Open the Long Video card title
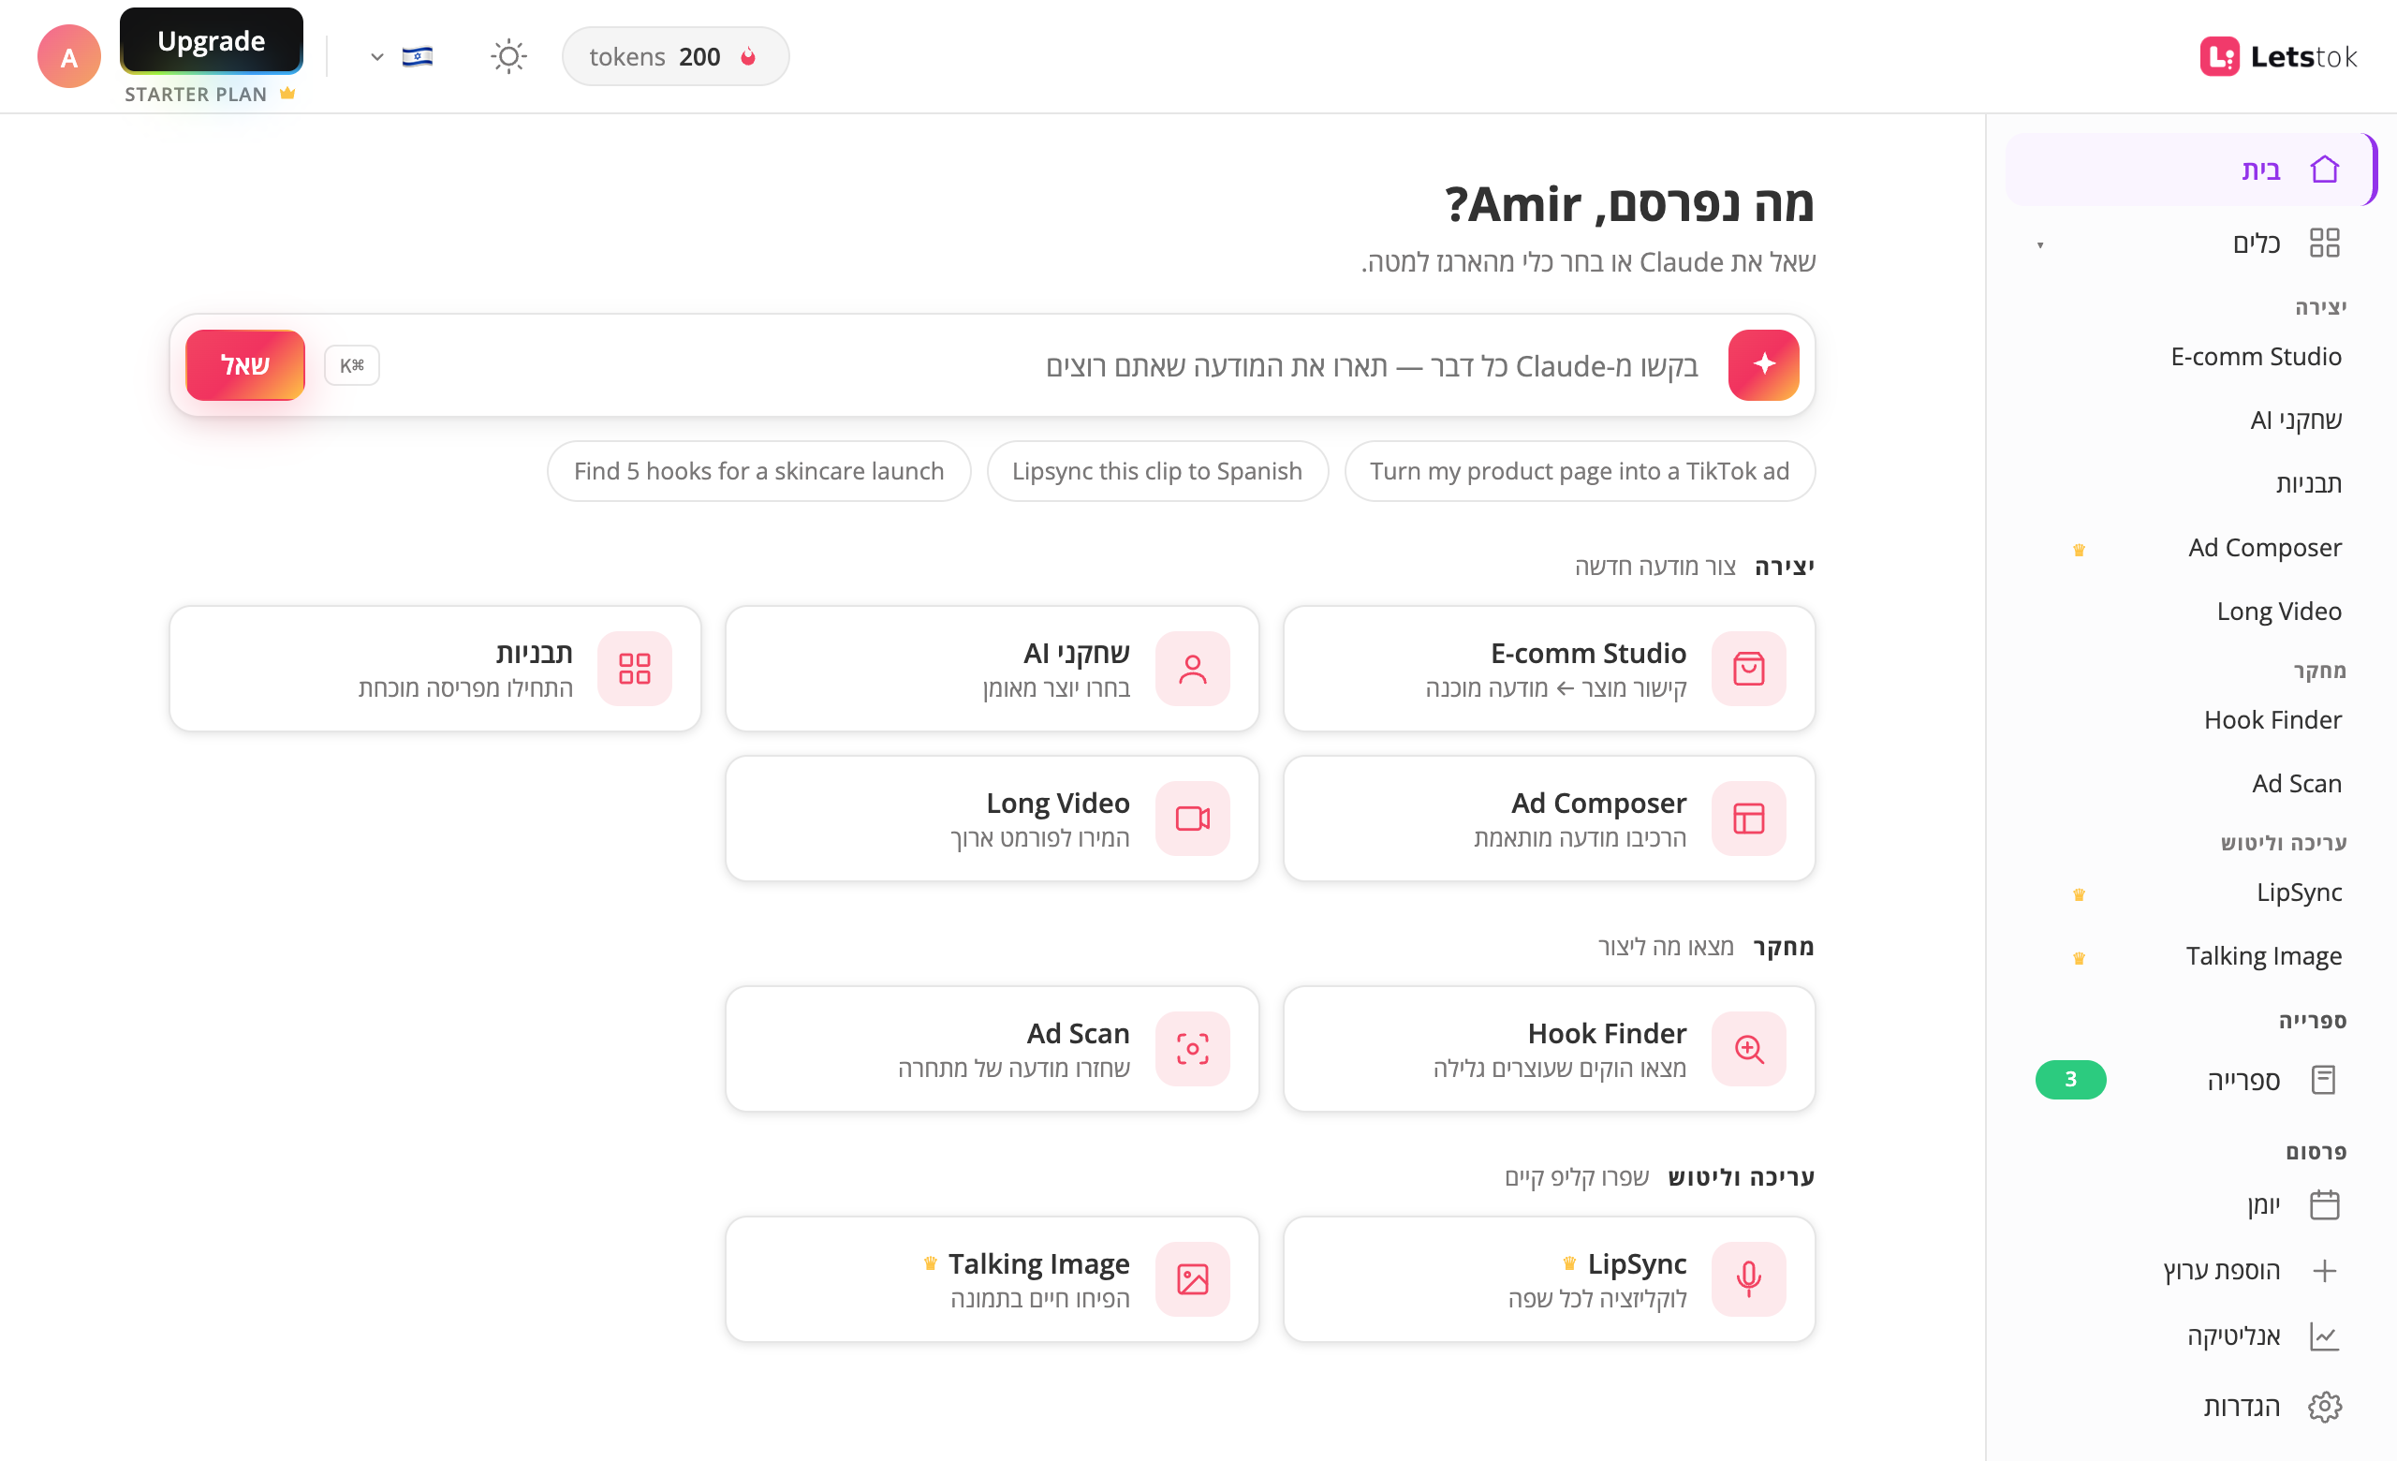The height and width of the screenshot is (1461, 2397). click(x=1057, y=803)
